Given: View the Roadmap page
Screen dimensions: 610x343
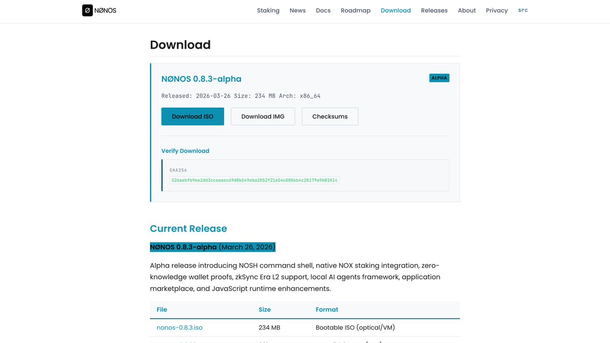Looking at the screenshot, I should [356, 10].
